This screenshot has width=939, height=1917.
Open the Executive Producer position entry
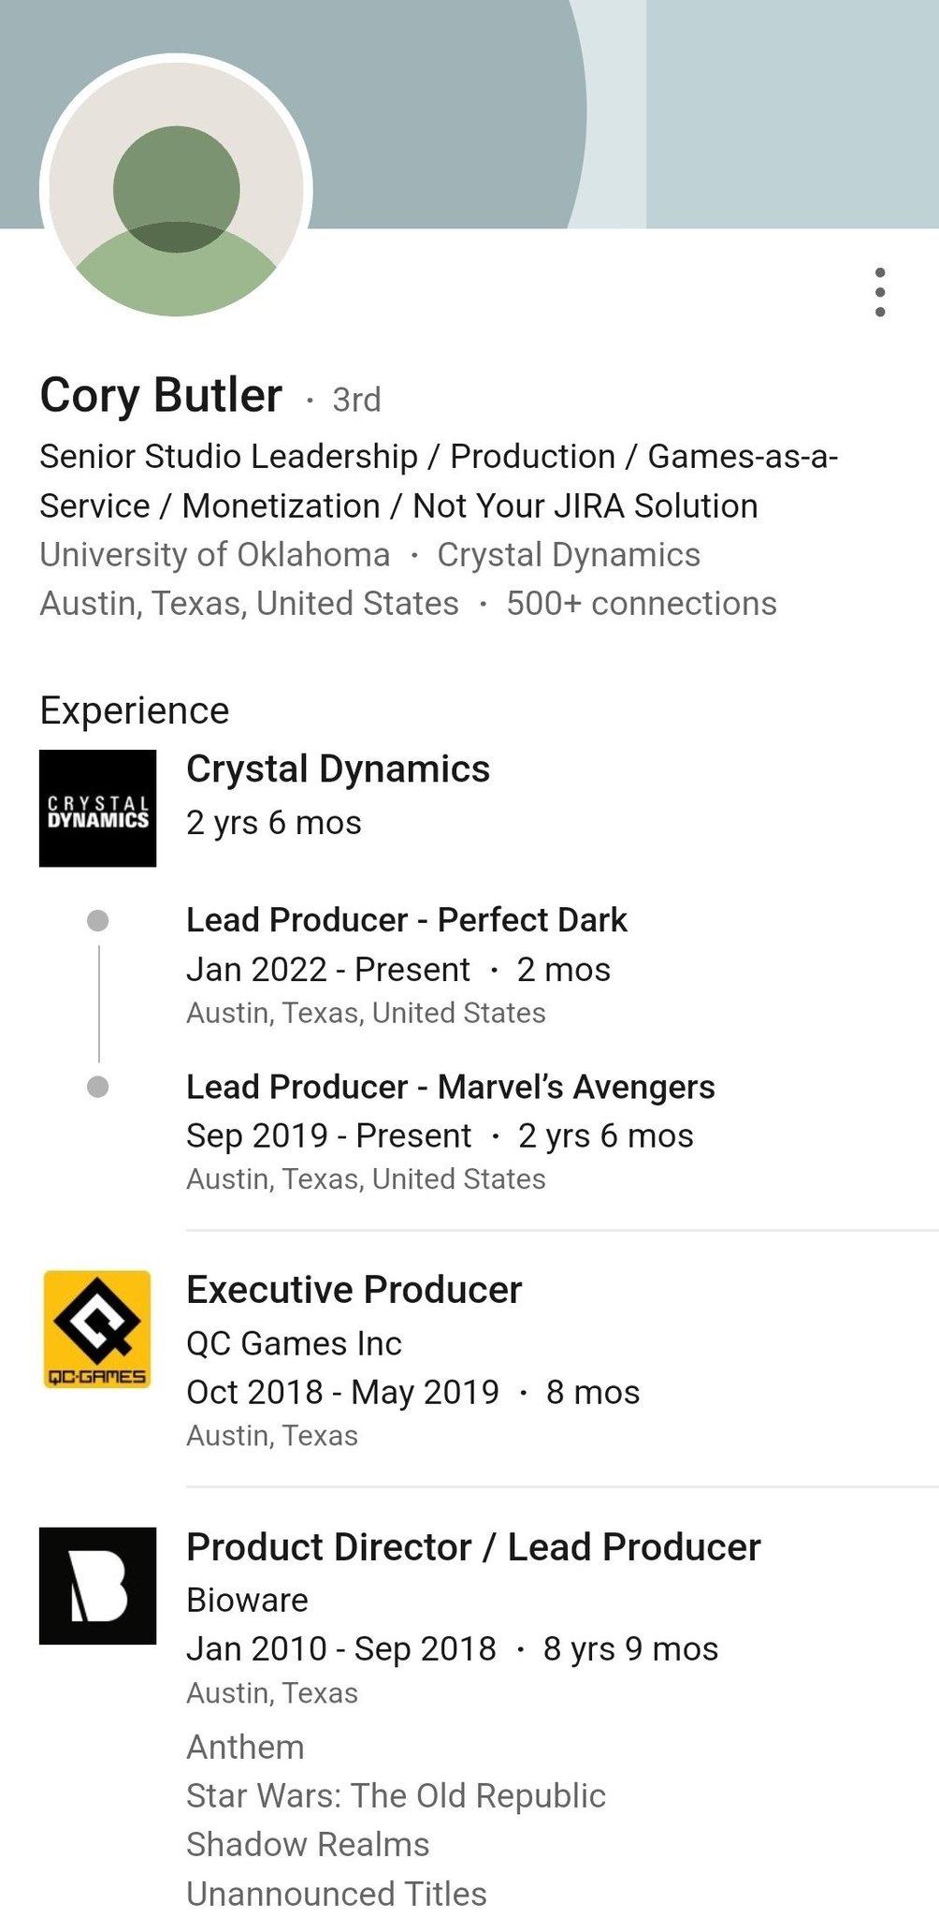354,1290
